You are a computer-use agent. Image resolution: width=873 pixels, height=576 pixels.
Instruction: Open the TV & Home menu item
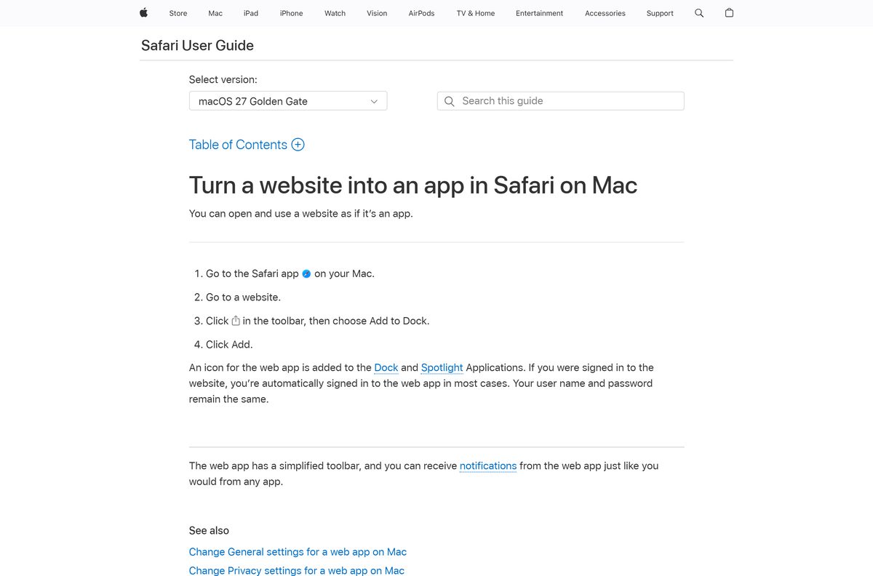[476, 13]
